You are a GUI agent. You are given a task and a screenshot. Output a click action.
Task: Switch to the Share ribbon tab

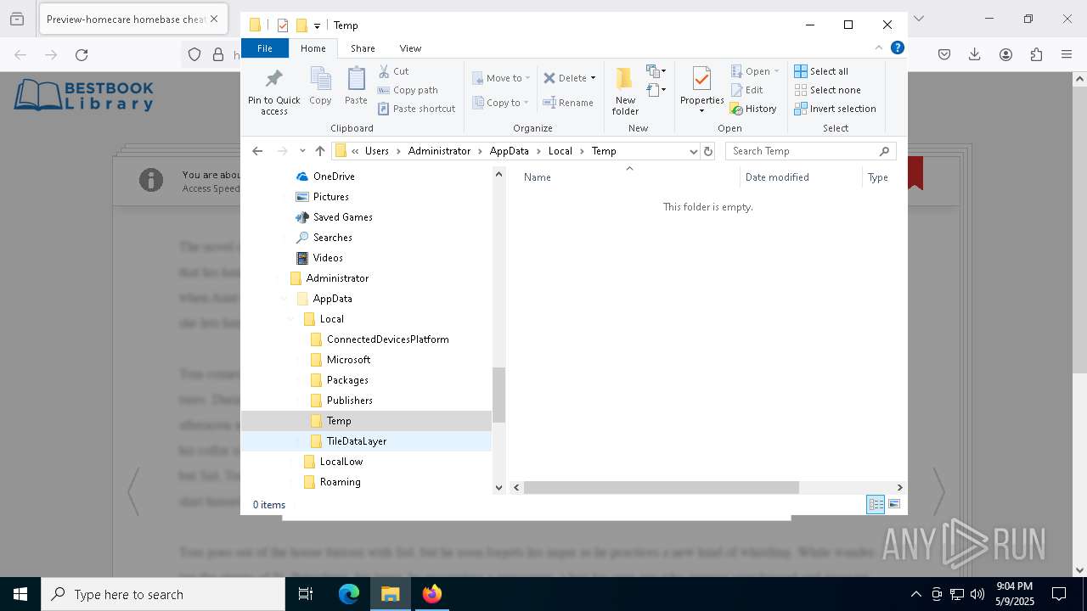point(363,48)
